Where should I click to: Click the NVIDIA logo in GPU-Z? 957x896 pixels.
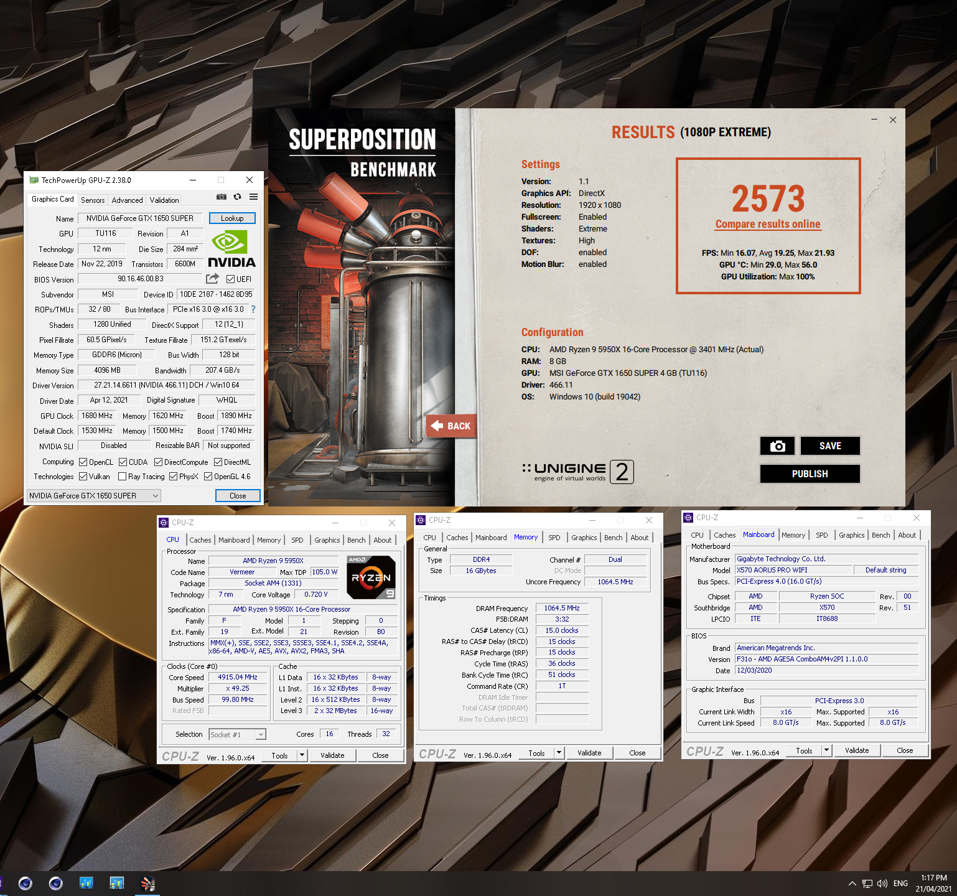pos(231,249)
